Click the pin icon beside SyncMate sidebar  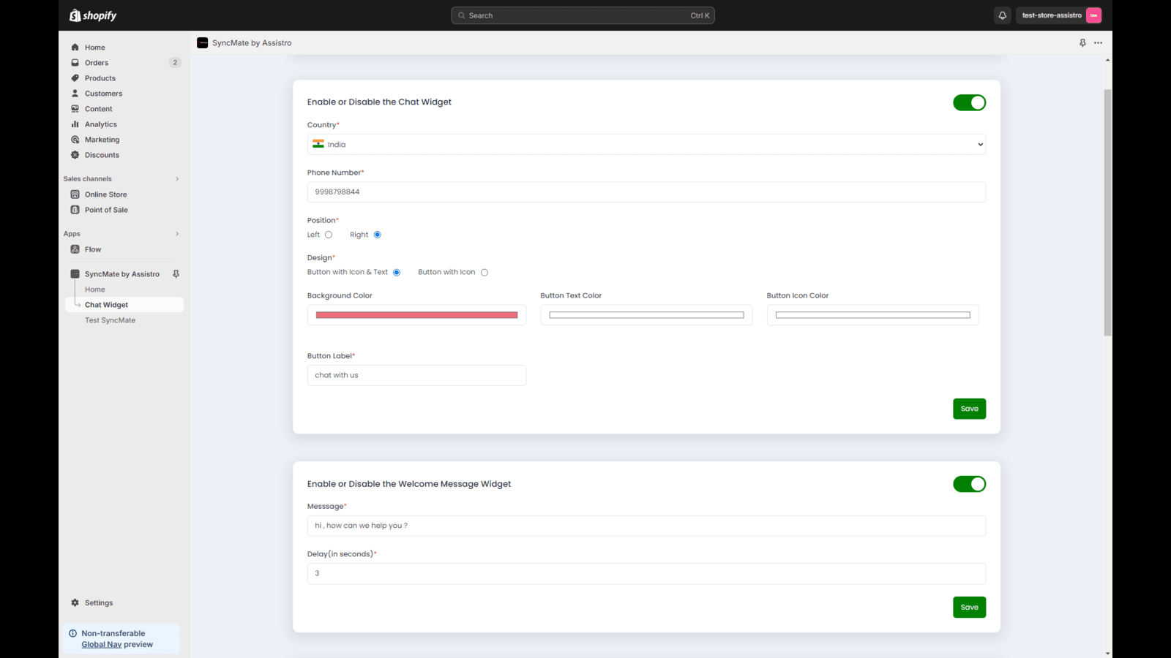pos(176,274)
